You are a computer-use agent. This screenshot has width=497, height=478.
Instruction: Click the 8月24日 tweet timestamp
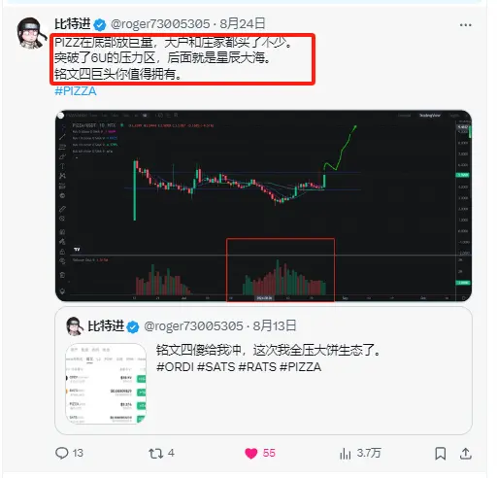(243, 23)
